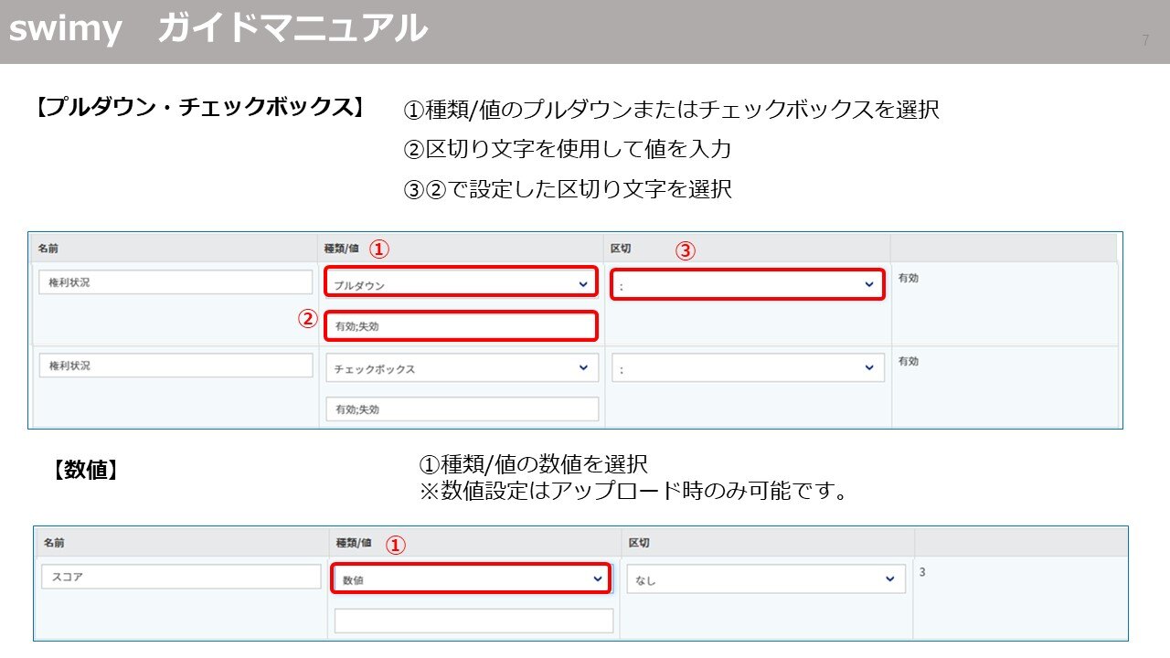Click the 有効;失効 value field marked ②
Screen dimensions: 1170x658
point(460,325)
